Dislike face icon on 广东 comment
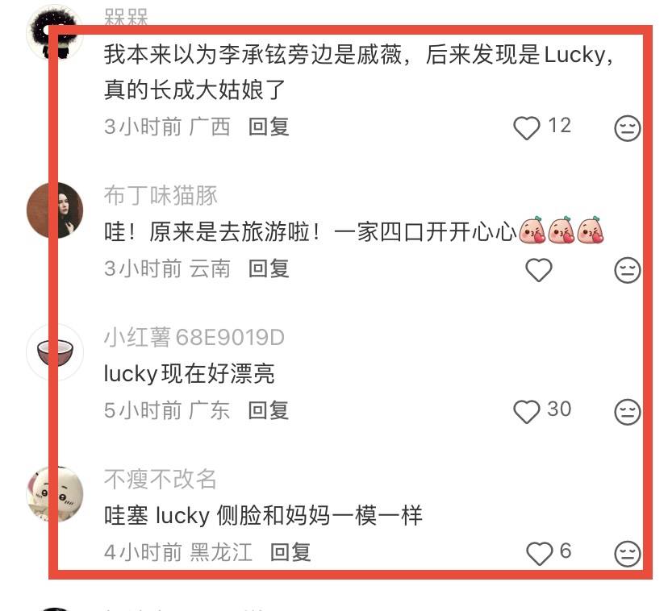 tap(627, 412)
